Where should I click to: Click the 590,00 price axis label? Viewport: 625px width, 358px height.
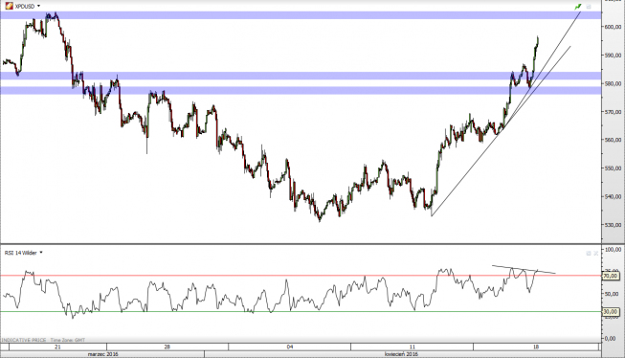[x=614, y=55]
